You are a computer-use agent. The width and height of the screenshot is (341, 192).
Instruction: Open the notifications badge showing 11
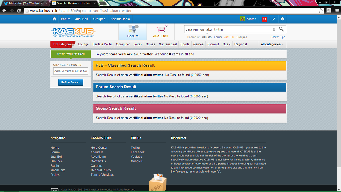click(264, 19)
